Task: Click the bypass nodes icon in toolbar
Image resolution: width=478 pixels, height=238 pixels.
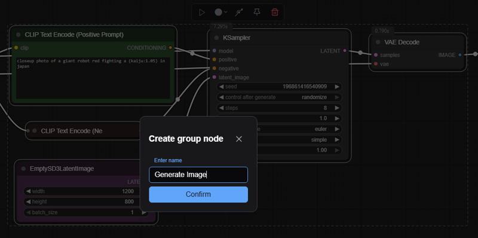Action: [240, 12]
